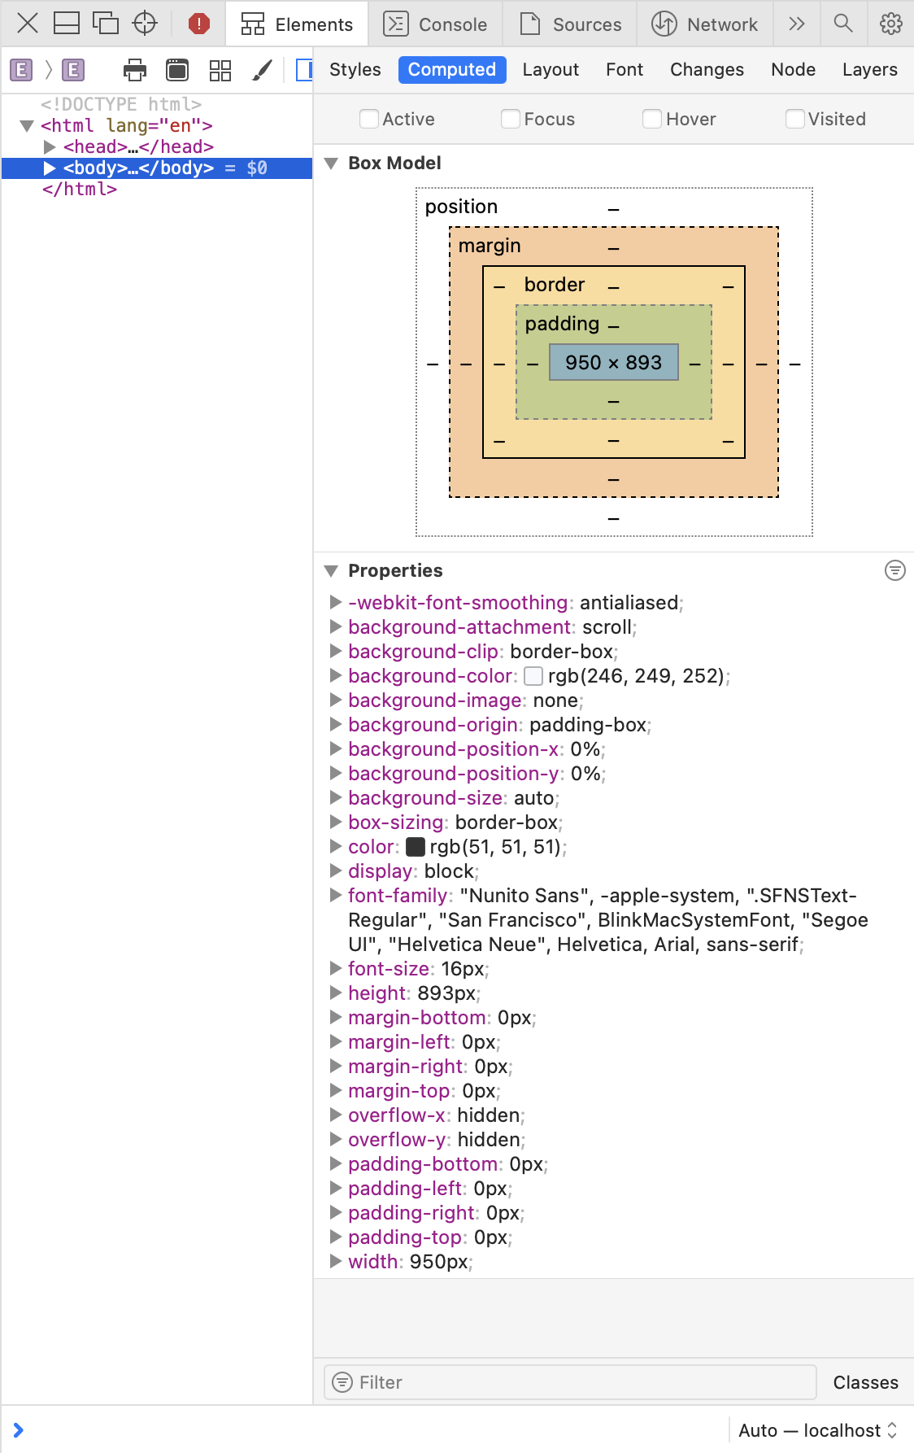Image resolution: width=914 pixels, height=1453 pixels.
Task: Click the border label in box model
Action: [555, 285]
